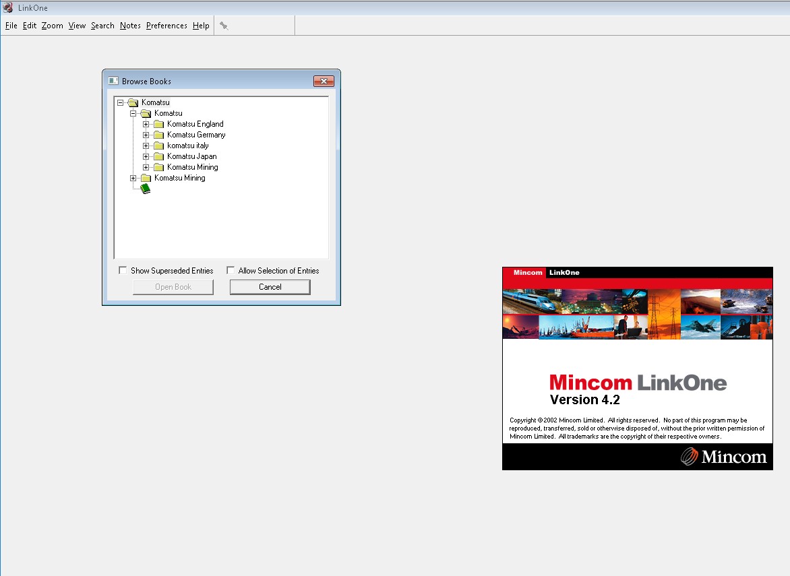Image resolution: width=790 pixels, height=576 pixels.
Task: Click the Komatsu England folder icon
Action: coord(158,124)
